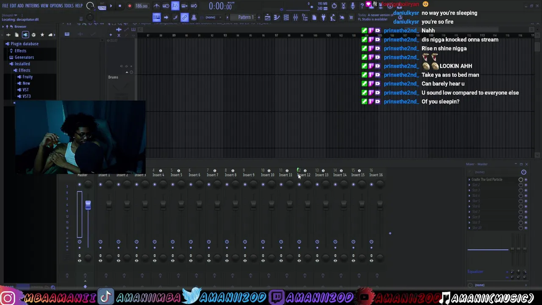Toggle mute switch on Master track

coord(79,184)
